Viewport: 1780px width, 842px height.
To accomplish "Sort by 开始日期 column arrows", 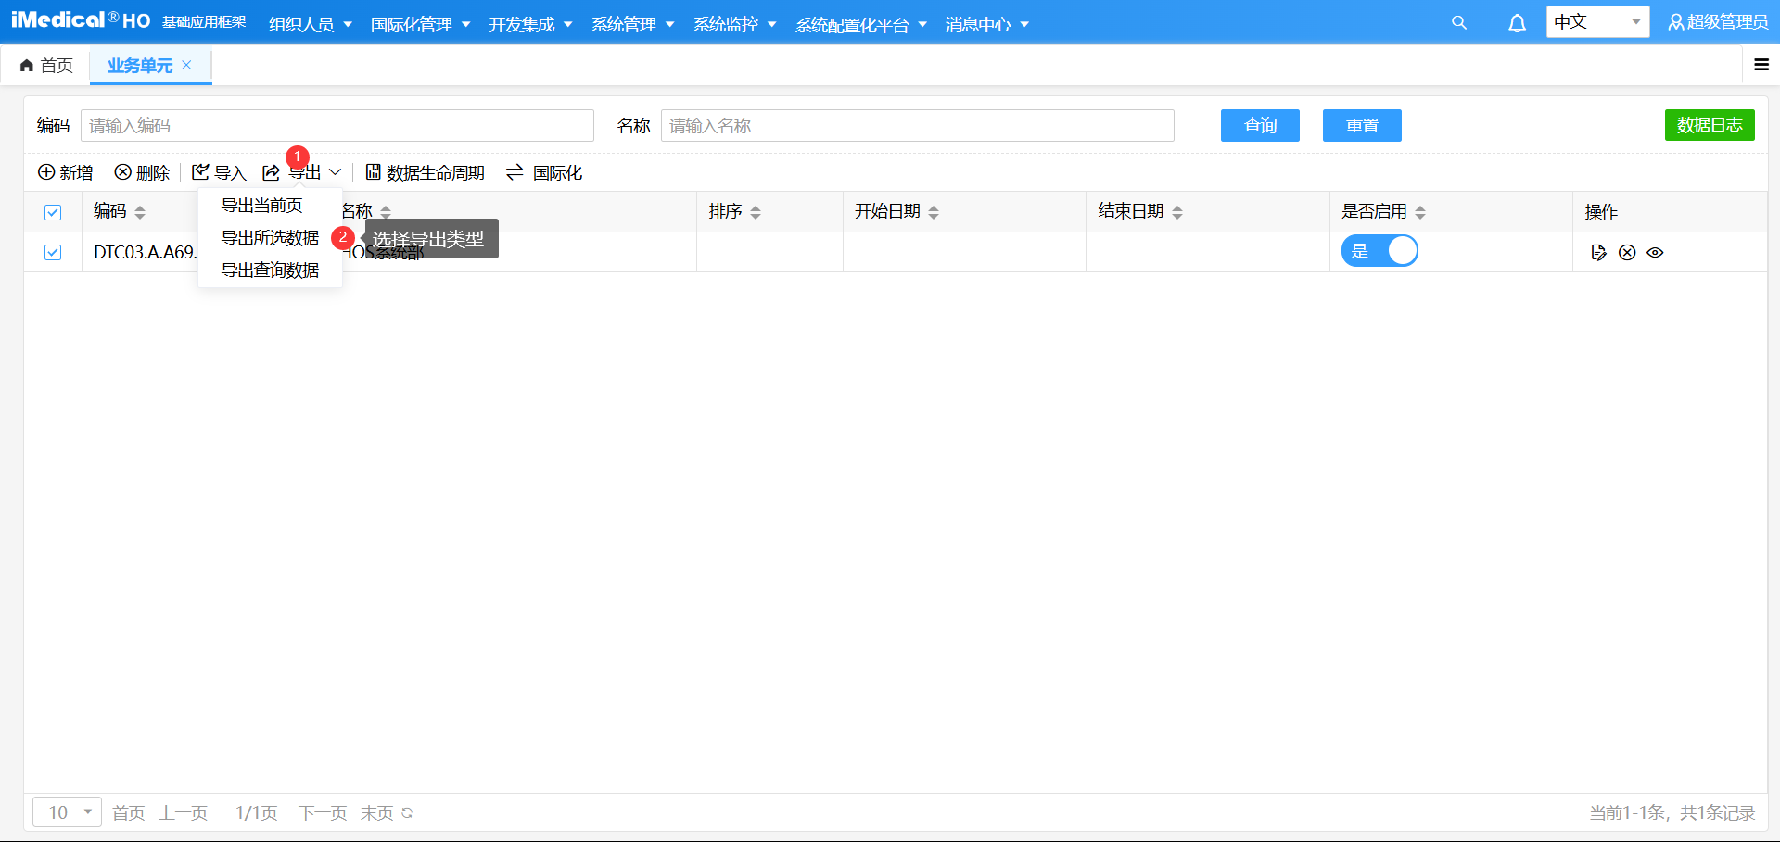I will [x=934, y=212].
